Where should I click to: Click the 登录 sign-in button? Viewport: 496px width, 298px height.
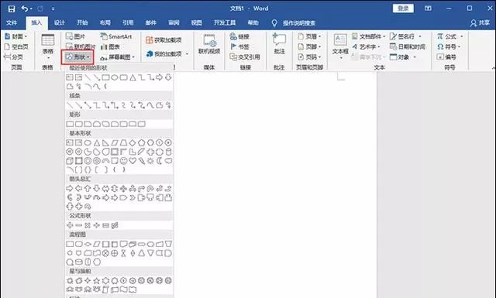point(403,9)
